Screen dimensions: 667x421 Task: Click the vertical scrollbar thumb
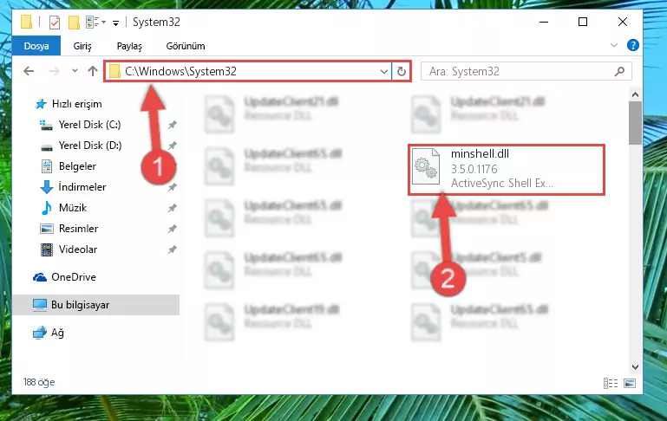tap(635, 123)
